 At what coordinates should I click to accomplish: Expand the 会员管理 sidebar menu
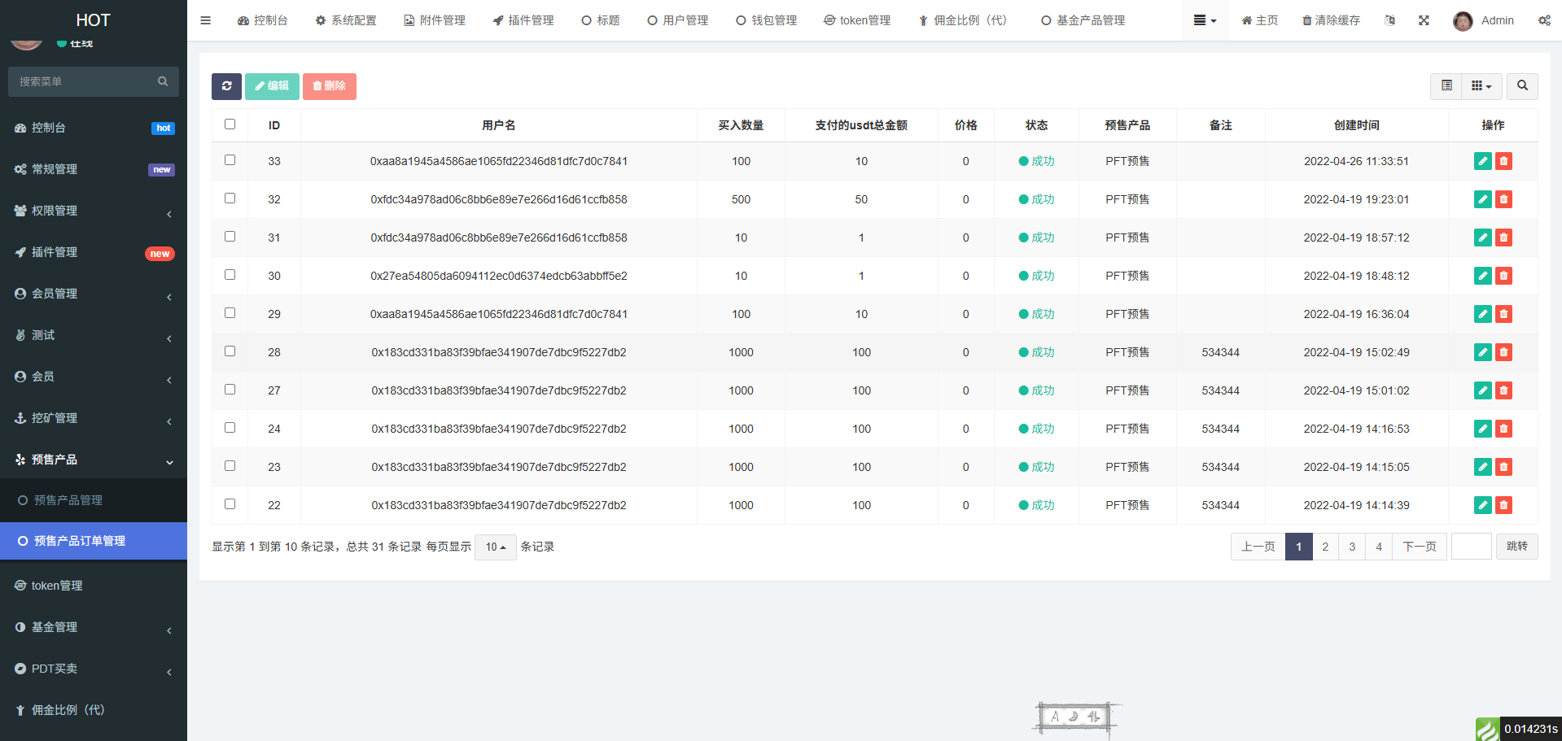click(x=94, y=294)
